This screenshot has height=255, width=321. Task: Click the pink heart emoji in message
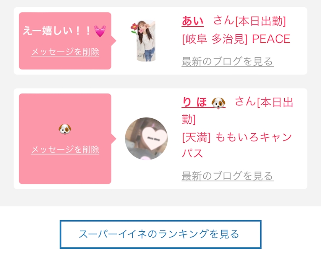(x=100, y=31)
